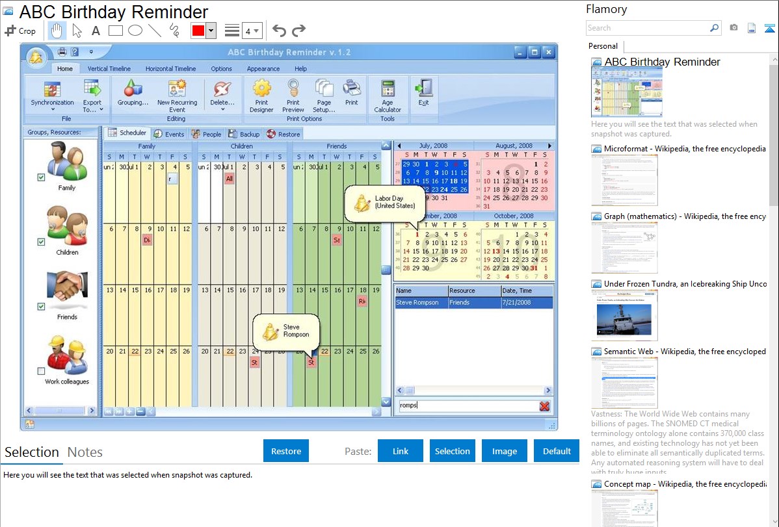Image resolution: width=779 pixels, height=527 pixels.
Task: Open the Print Designer
Action: (261, 96)
